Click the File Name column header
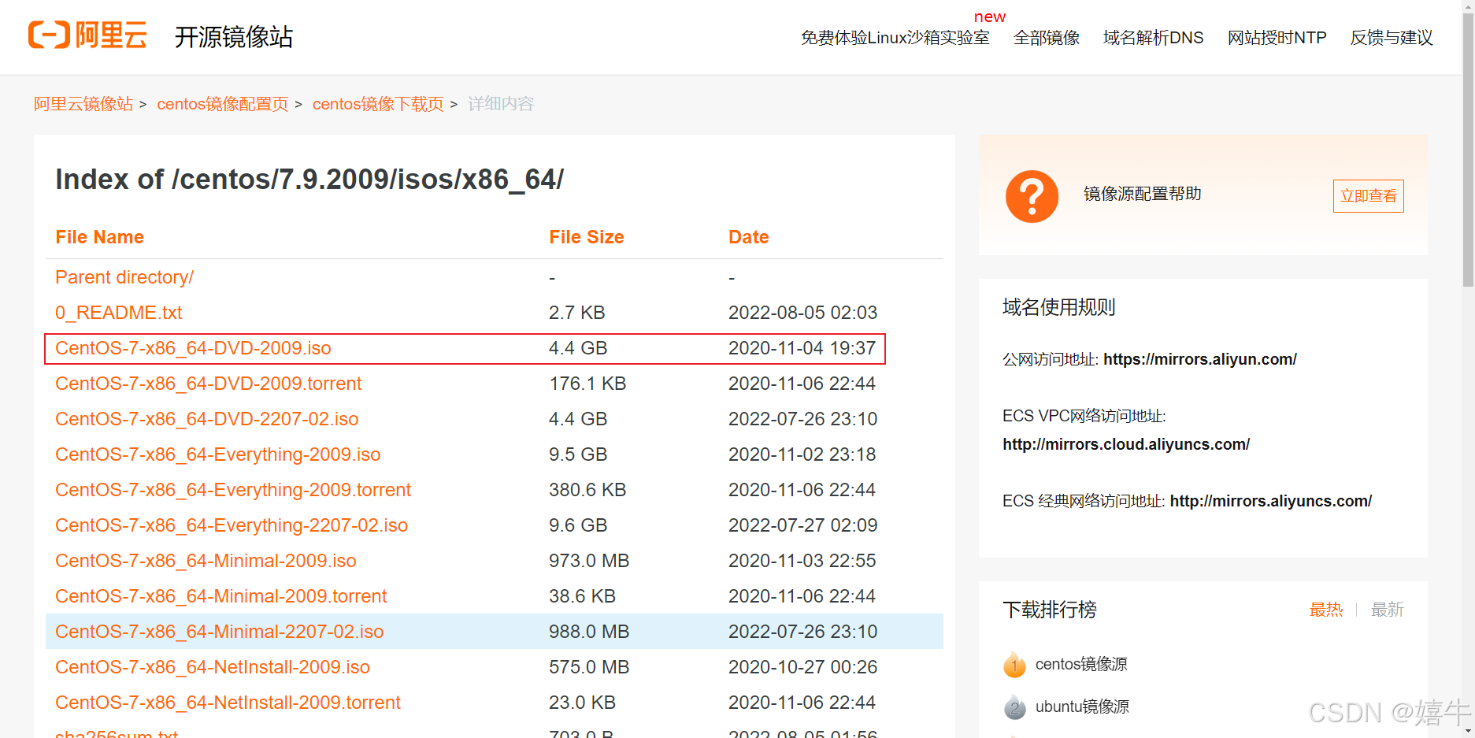 pos(99,237)
